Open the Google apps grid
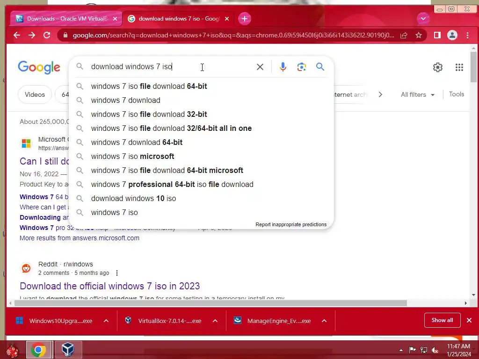479x359 pixels. [x=459, y=67]
